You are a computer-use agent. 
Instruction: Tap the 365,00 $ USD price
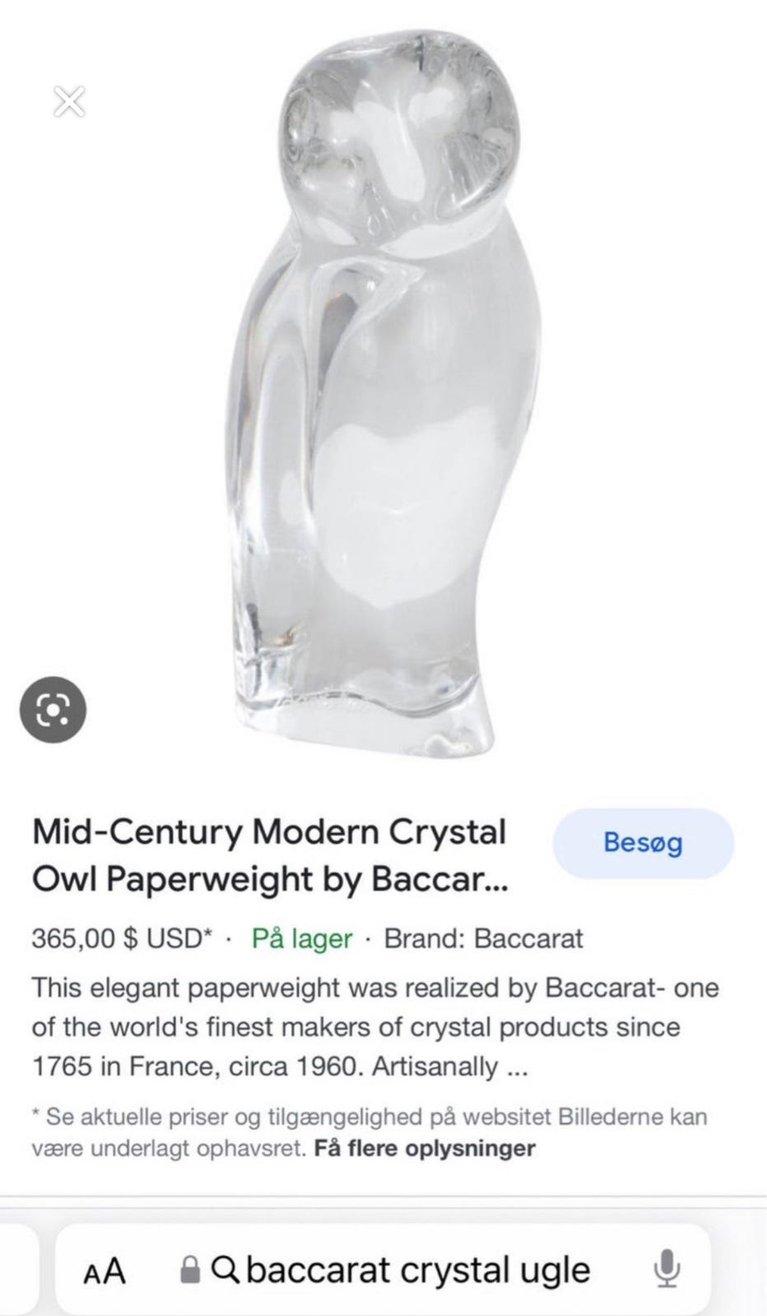tap(117, 938)
